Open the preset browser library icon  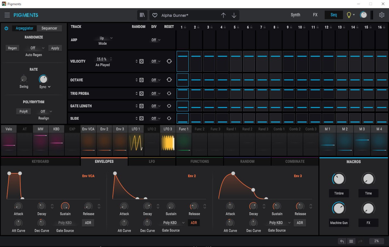[142, 15]
